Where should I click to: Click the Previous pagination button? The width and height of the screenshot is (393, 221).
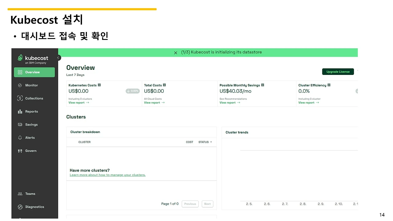[190, 204]
